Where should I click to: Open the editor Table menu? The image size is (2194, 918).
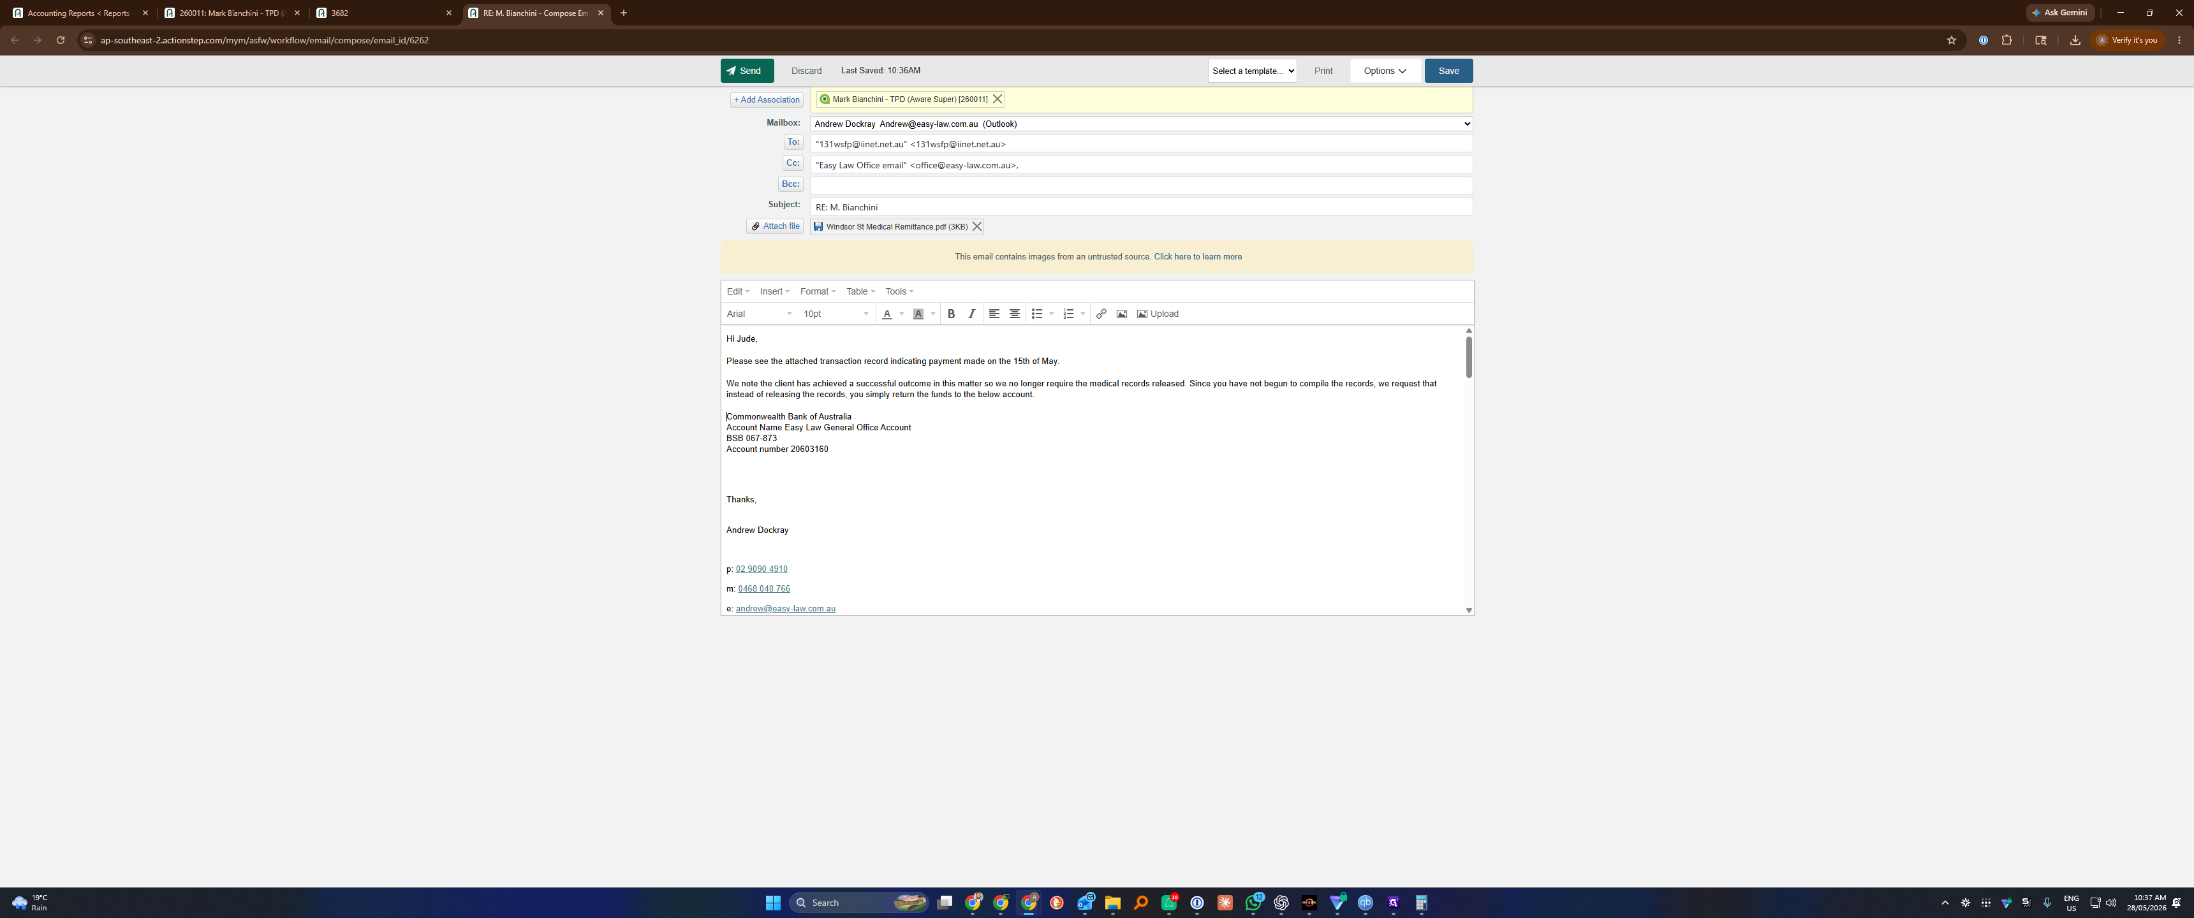pos(860,291)
